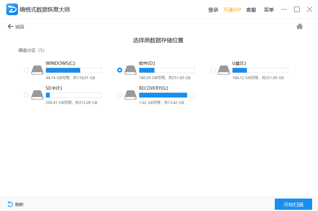Click the SD卡(F:) drive icon
The height and width of the screenshot is (211, 318).
point(37,95)
